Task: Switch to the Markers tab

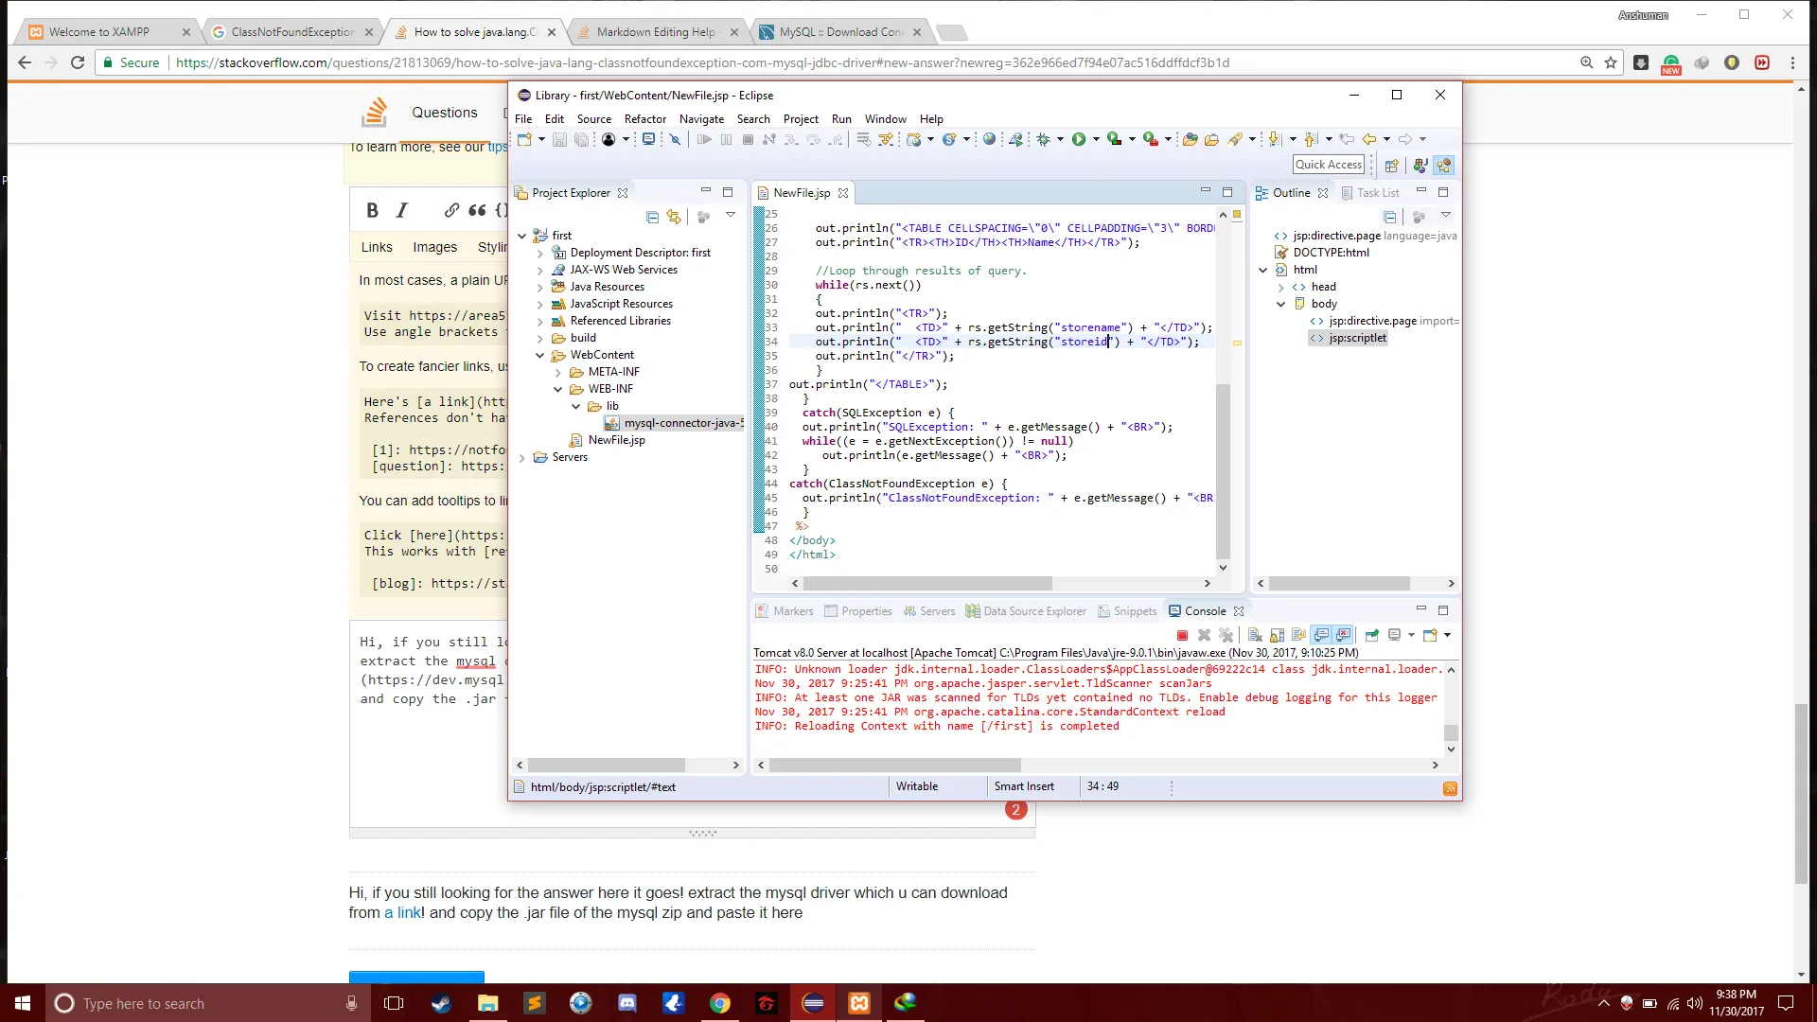Action: pyautogui.click(x=792, y=611)
